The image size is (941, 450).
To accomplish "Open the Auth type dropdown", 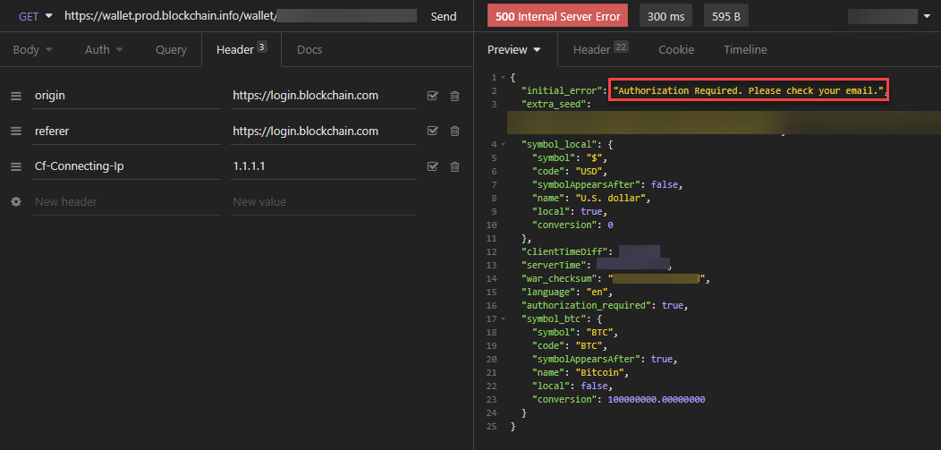I will [104, 50].
